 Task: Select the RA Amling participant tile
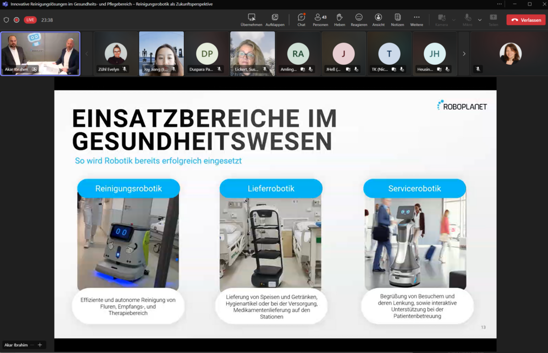[x=298, y=53]
